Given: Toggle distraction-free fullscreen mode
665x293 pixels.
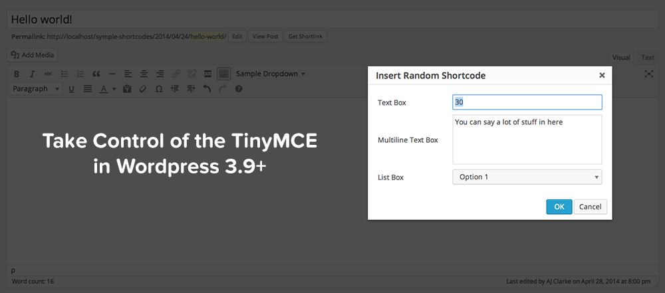Looking at the screenshot, I should 649,74.
